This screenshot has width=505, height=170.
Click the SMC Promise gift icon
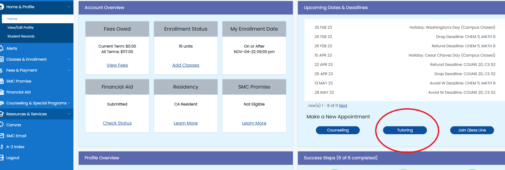click(2, 81)
